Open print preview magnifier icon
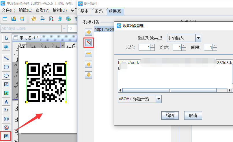233x142 pixels. click(x=51, y=19)
